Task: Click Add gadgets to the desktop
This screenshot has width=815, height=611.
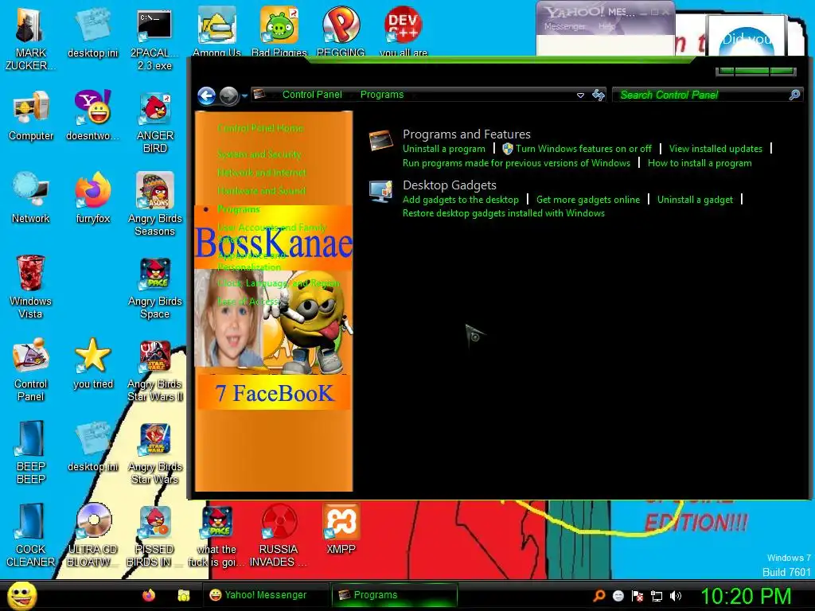Action: coord(461,200)
